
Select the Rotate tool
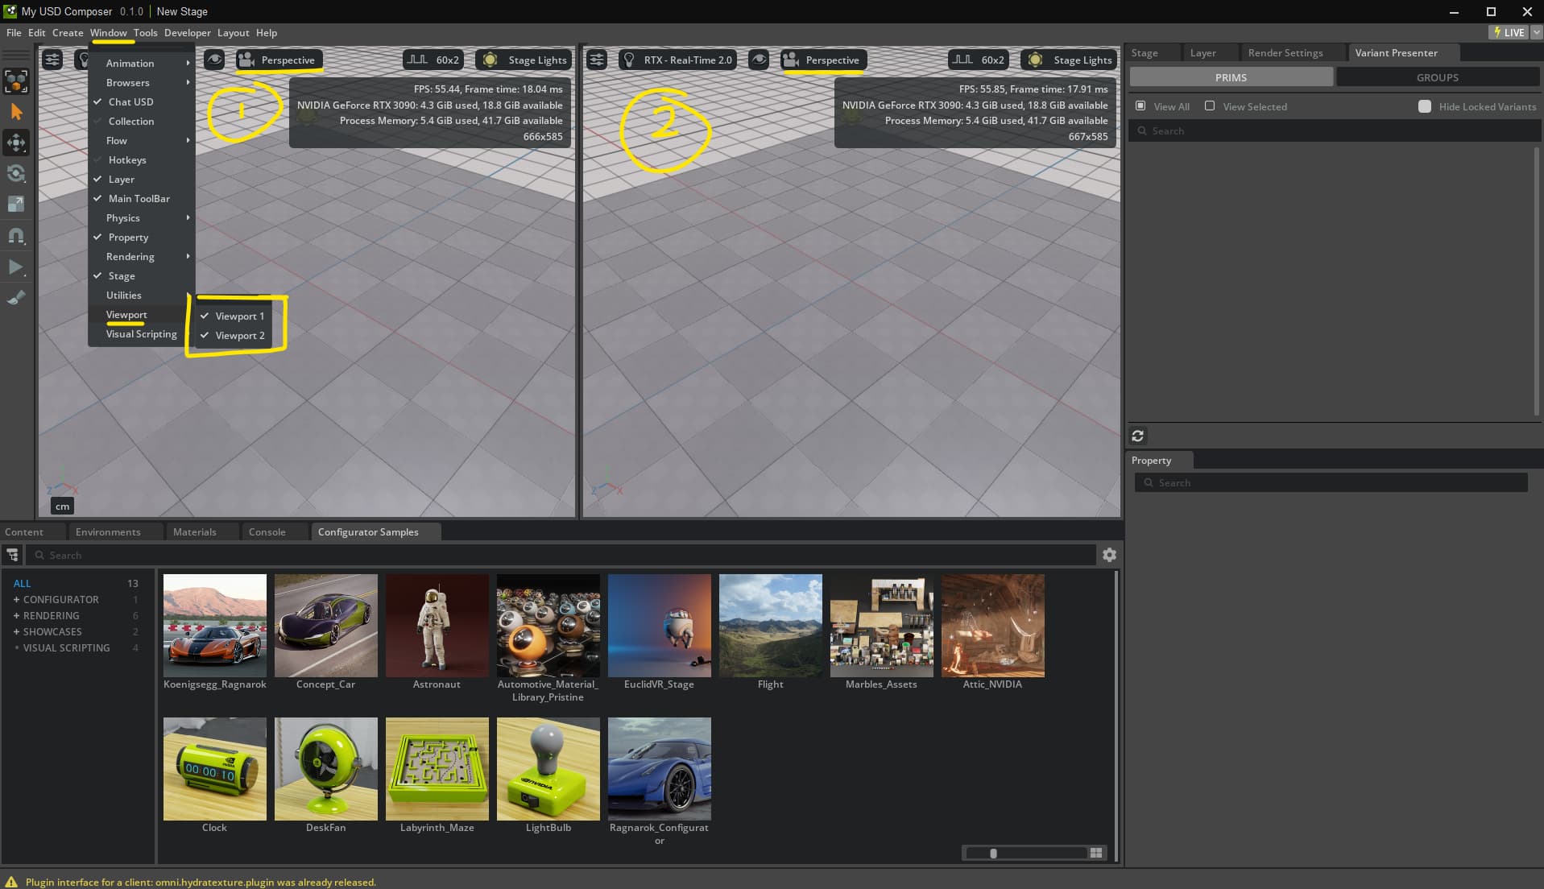tap(16, 173)
